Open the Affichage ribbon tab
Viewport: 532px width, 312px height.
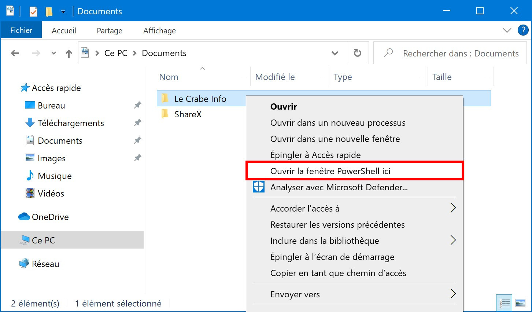(x=159, y=31)
